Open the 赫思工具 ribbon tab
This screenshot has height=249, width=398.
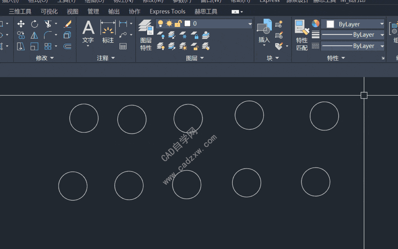click(206, 12)
